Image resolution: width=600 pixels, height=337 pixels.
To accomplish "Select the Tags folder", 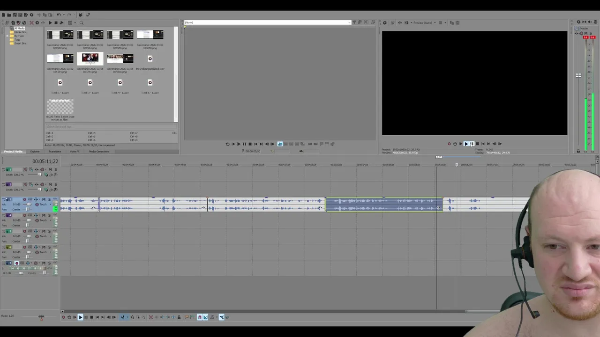I will coord(17,40).
